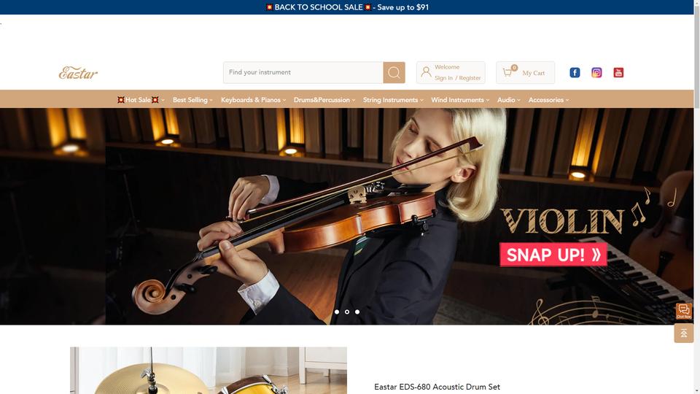
Task: Expand the Keyboards & Pianos menu
Action: click(253, 100)
